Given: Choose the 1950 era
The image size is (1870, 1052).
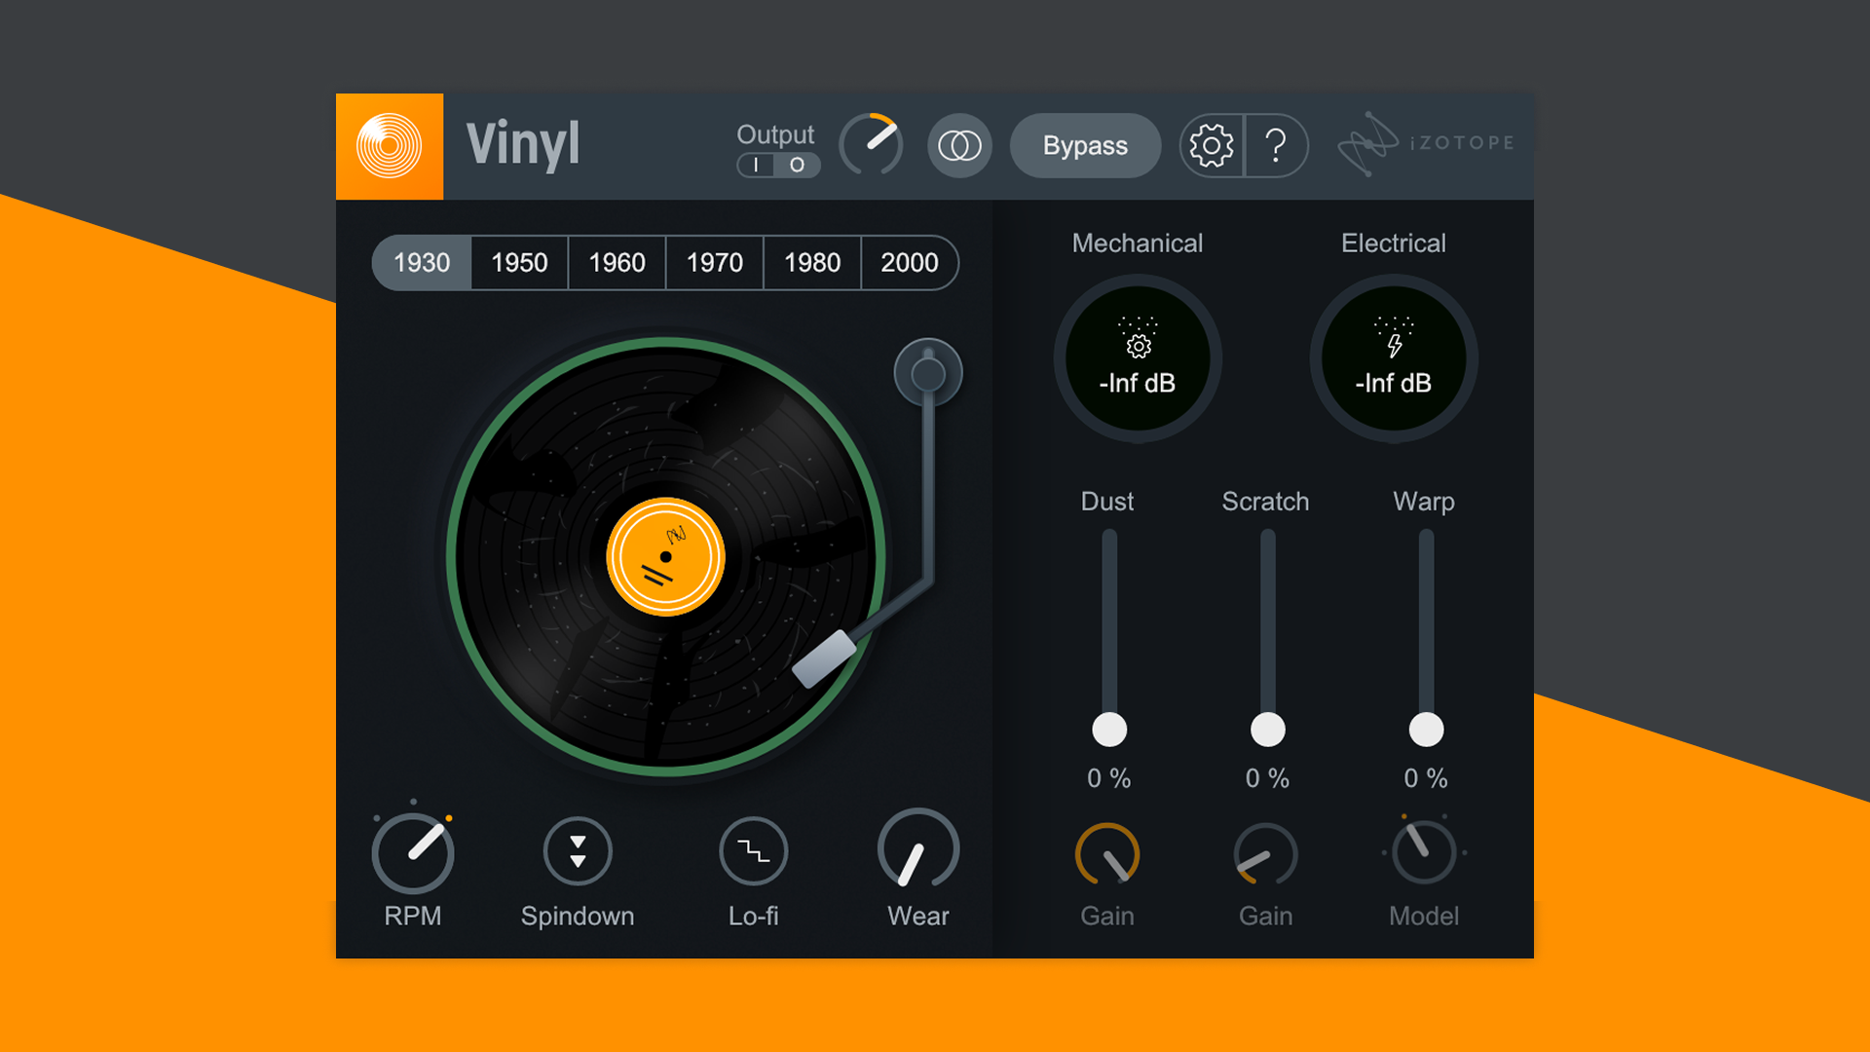Looking at the screenshot, I should tap(518, 262).
